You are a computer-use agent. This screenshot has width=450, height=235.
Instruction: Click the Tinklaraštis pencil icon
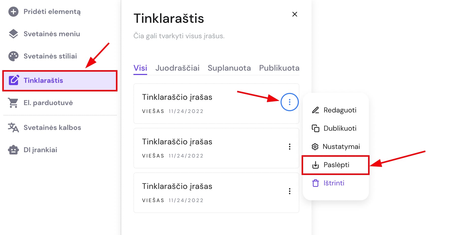pyautogui.click(x=14, y=80)
